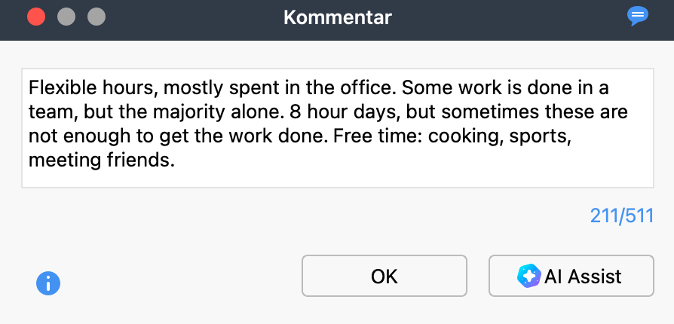Set cursor in the word majority
This screenshot has height=324, width=674.
click(192, 112)
